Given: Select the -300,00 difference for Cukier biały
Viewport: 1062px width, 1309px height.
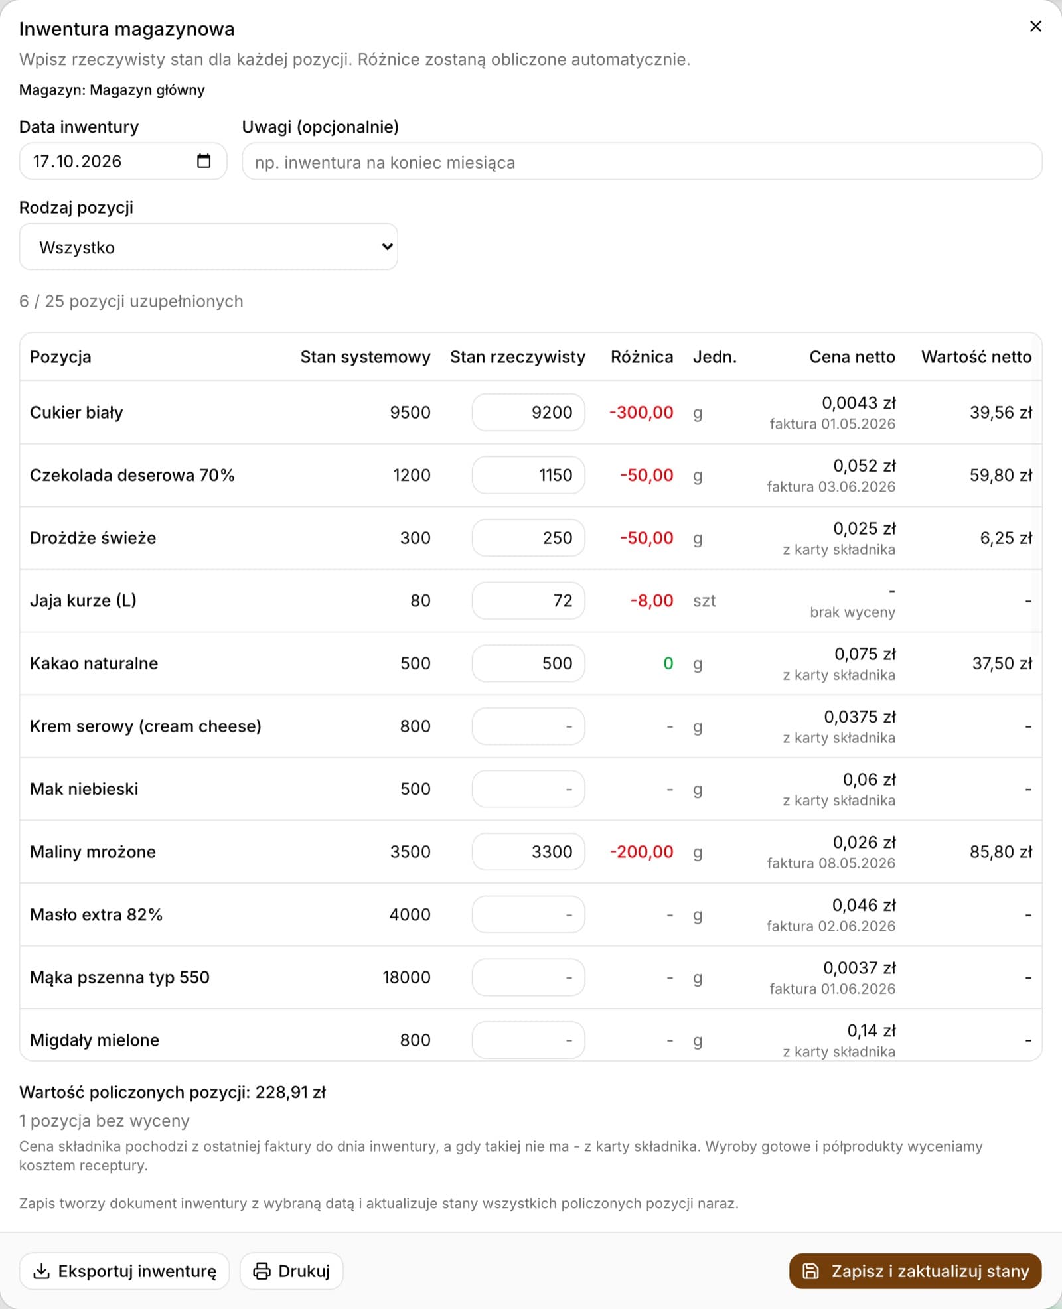Looking at the screenshot, I should coord(641,412).
